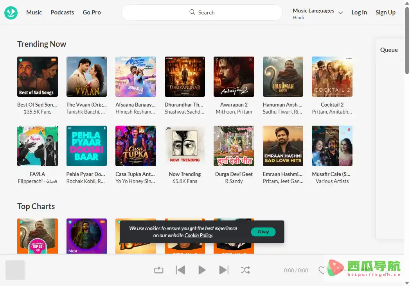Open the Queue panel tab
Screen dimensions: 410x286
(389, 50)
